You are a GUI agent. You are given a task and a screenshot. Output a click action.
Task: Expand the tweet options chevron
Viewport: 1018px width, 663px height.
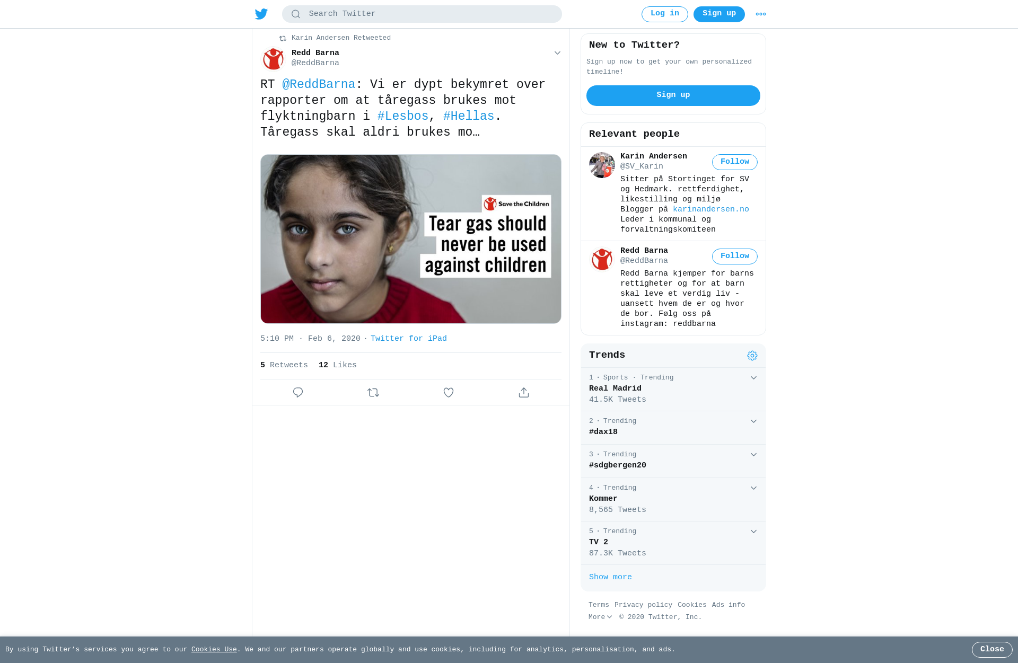(557, 53)
